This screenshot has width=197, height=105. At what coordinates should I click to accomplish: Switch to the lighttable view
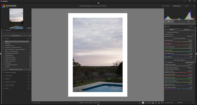click(166, 6)
